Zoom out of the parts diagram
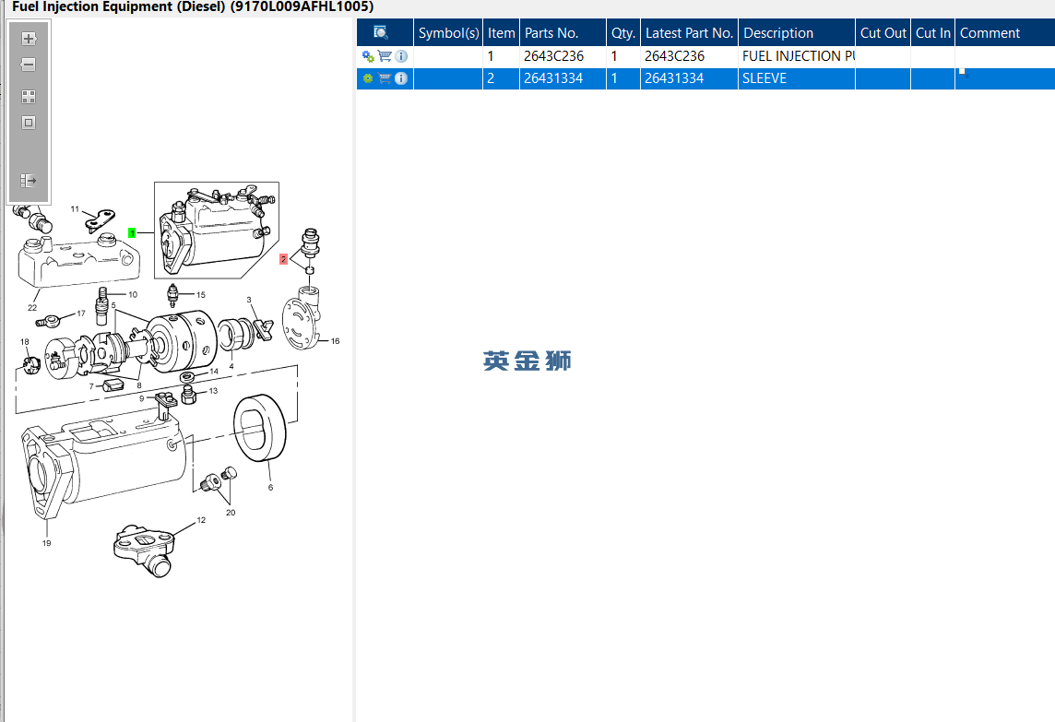Screen dimensions: 1055x722 pos(29,65)
